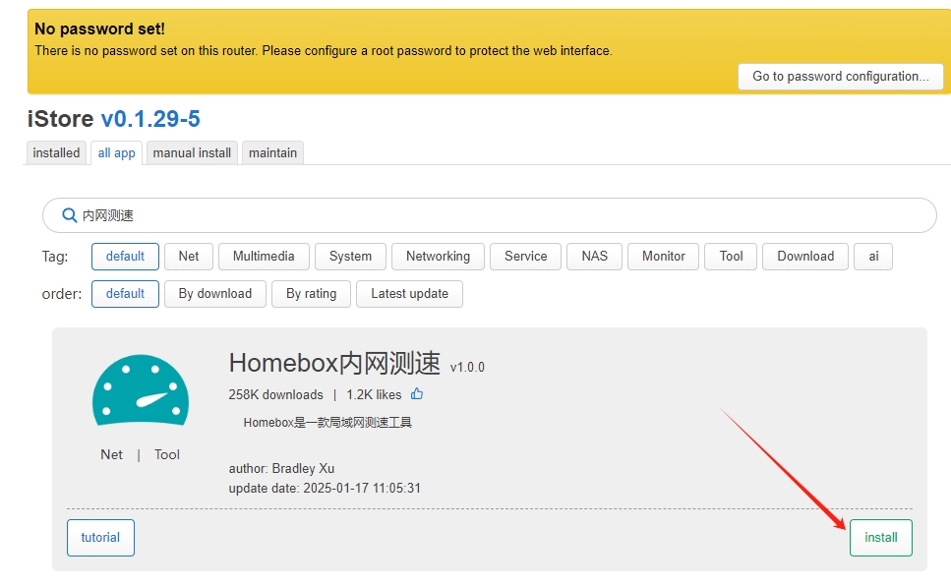The height and width of the screenshot is (587, 951).
Task: Open the Homebox tutorial
Action: (100, 538)
